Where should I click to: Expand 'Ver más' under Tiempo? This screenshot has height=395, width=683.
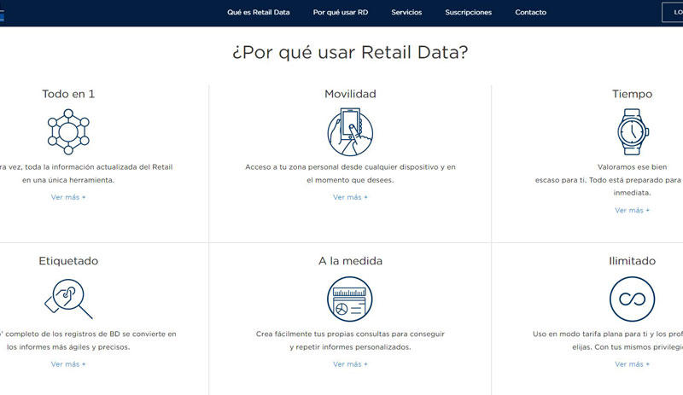[x=632, y=211]
